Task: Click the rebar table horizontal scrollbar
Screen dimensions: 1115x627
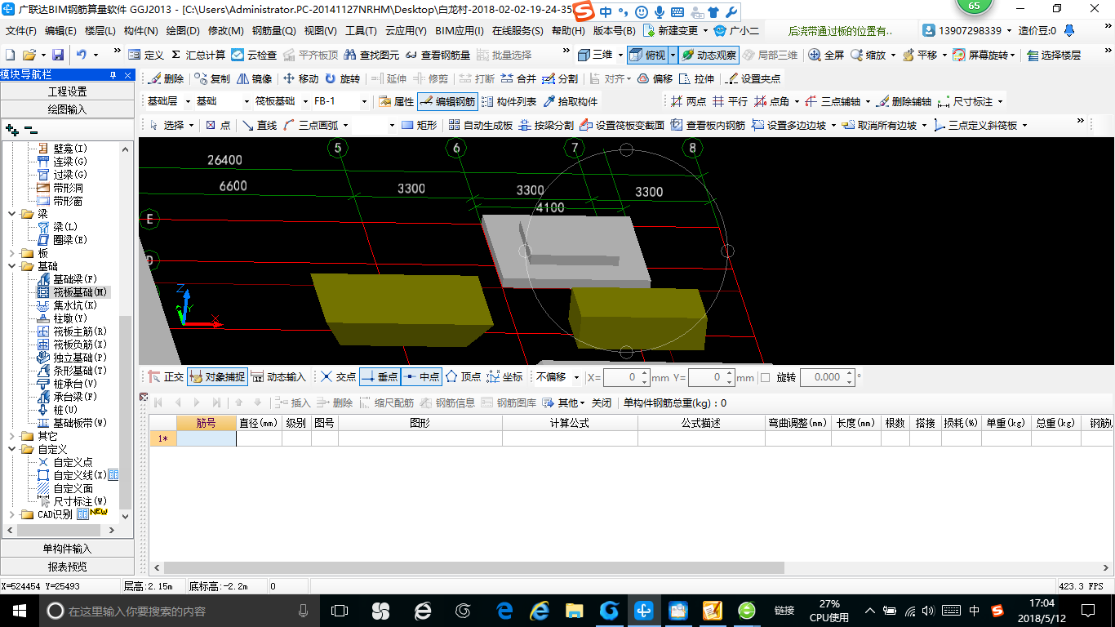Action: point(473,567)
